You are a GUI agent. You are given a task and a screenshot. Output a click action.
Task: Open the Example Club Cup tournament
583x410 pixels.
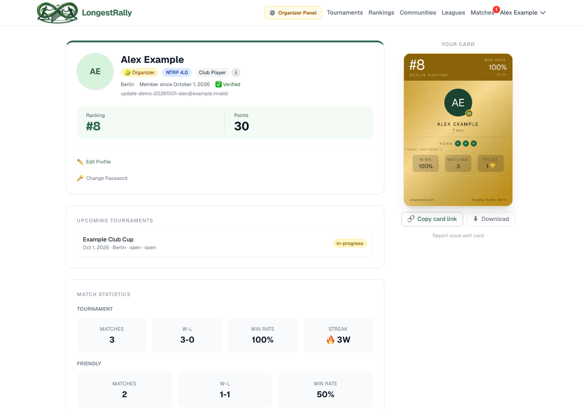tap(225, 243)
